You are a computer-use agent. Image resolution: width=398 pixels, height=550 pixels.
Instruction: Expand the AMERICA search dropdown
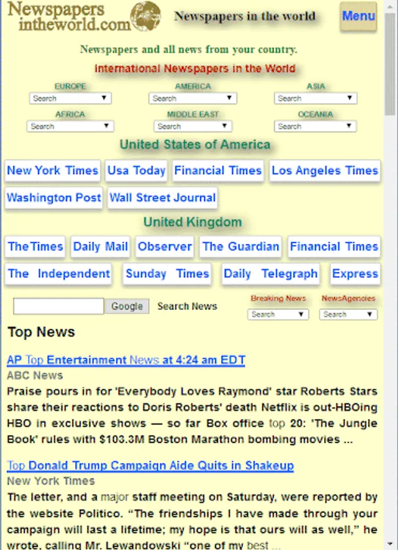click(x=193, y=98)
